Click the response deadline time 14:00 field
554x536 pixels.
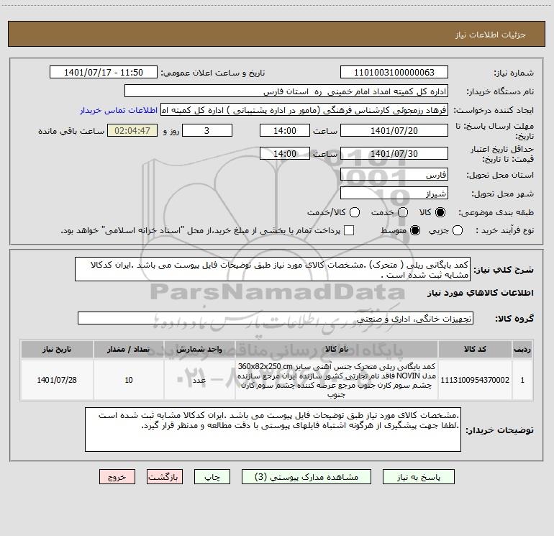285,130
